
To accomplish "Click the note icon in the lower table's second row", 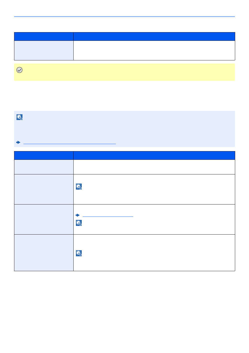I will tap(79, 186).
